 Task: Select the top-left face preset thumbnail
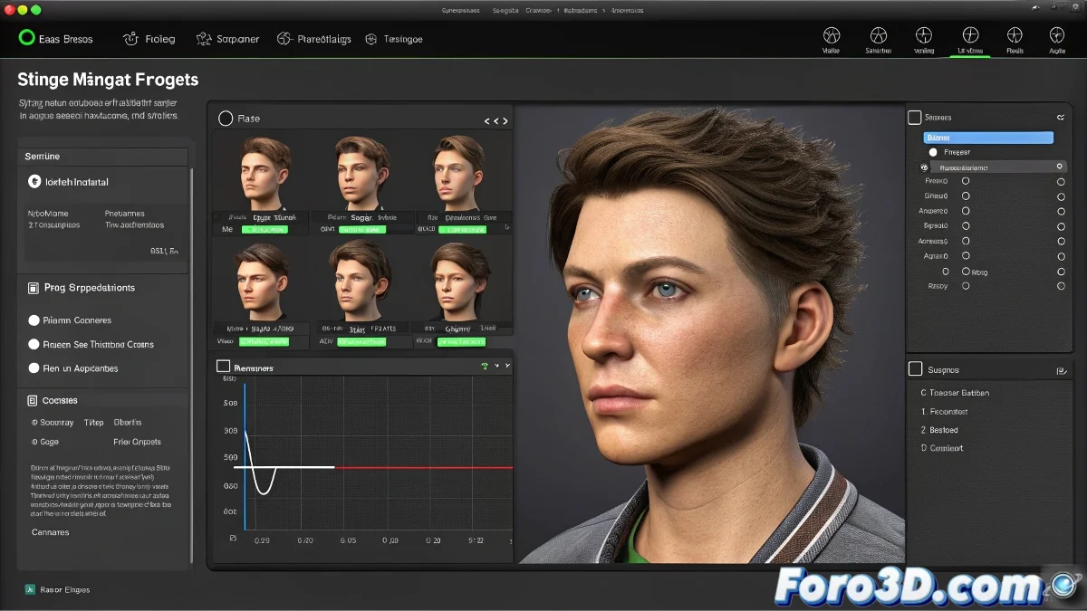[x=264, y=173]
